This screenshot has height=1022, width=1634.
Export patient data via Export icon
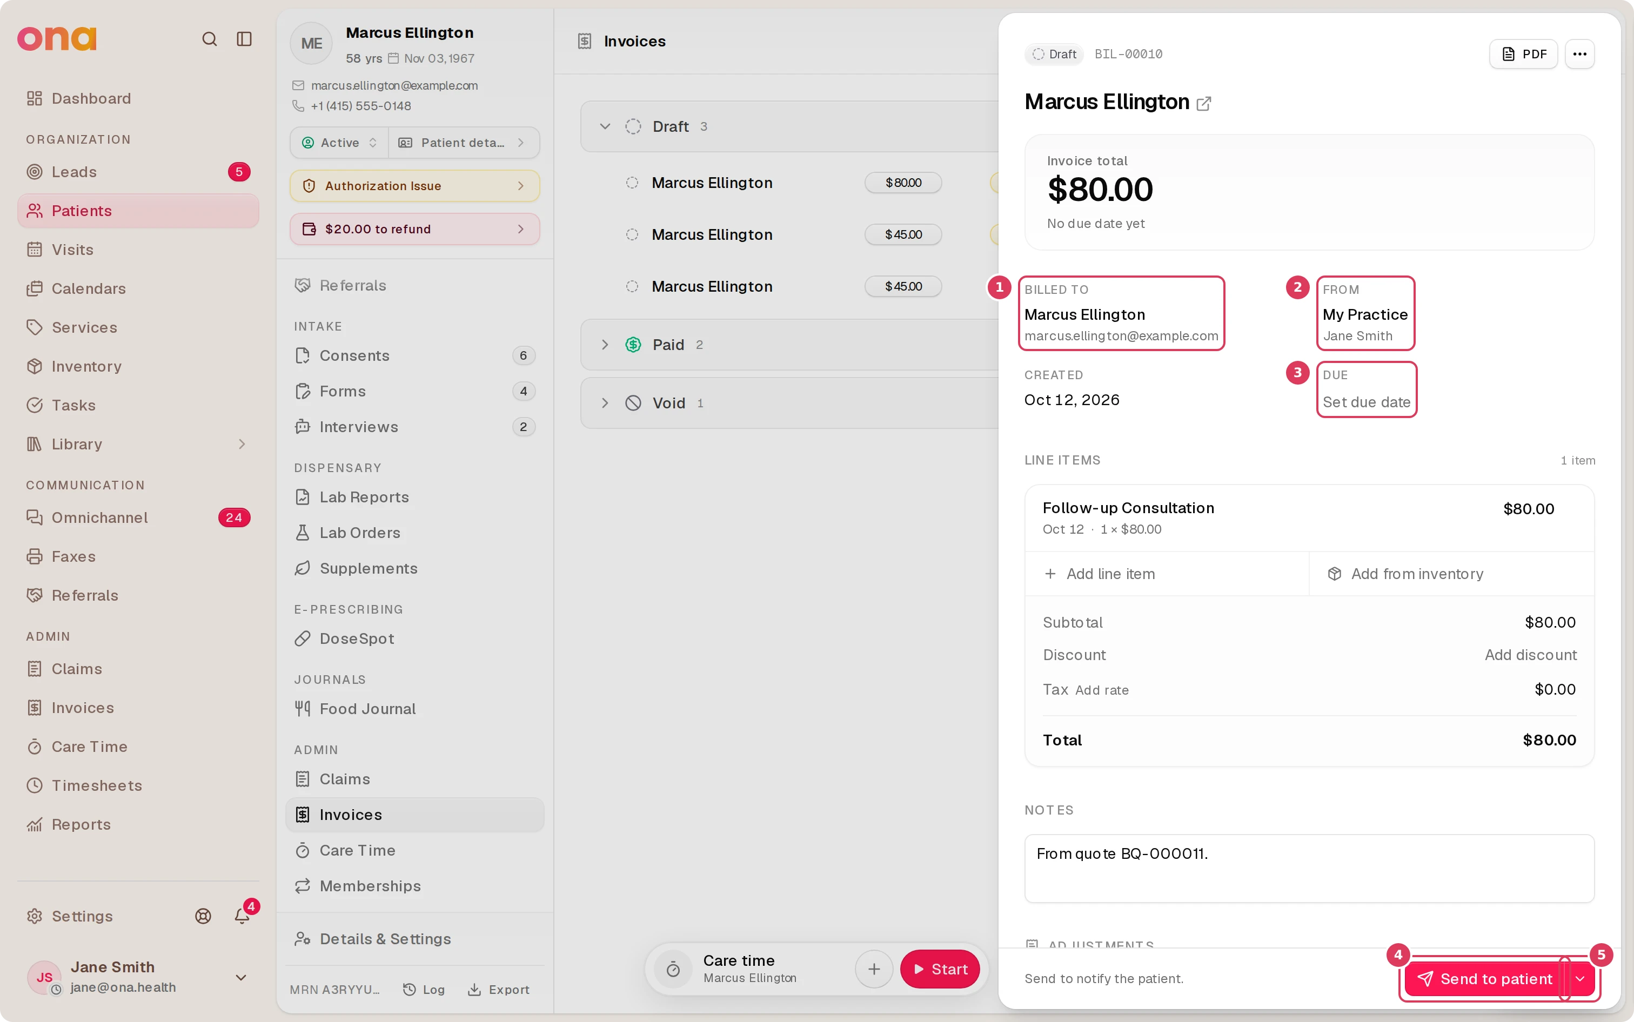[x=498, y=990]
